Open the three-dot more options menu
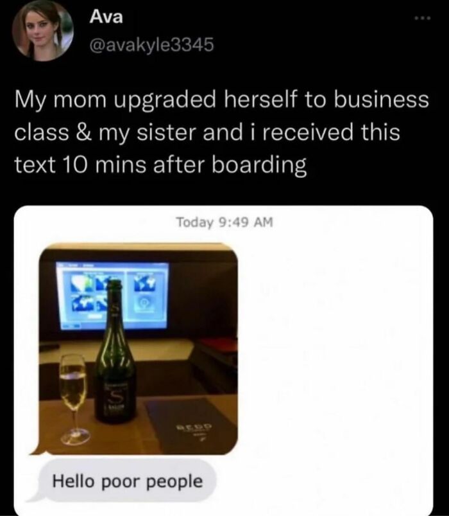The height and width of the screenshot is (516, 449). [422, 19]
